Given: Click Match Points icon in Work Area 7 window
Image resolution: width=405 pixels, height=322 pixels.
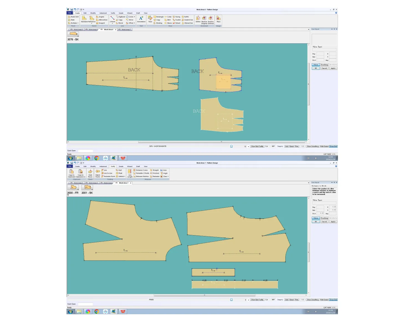Looking at the screenshot, I should tap(98, 173).
